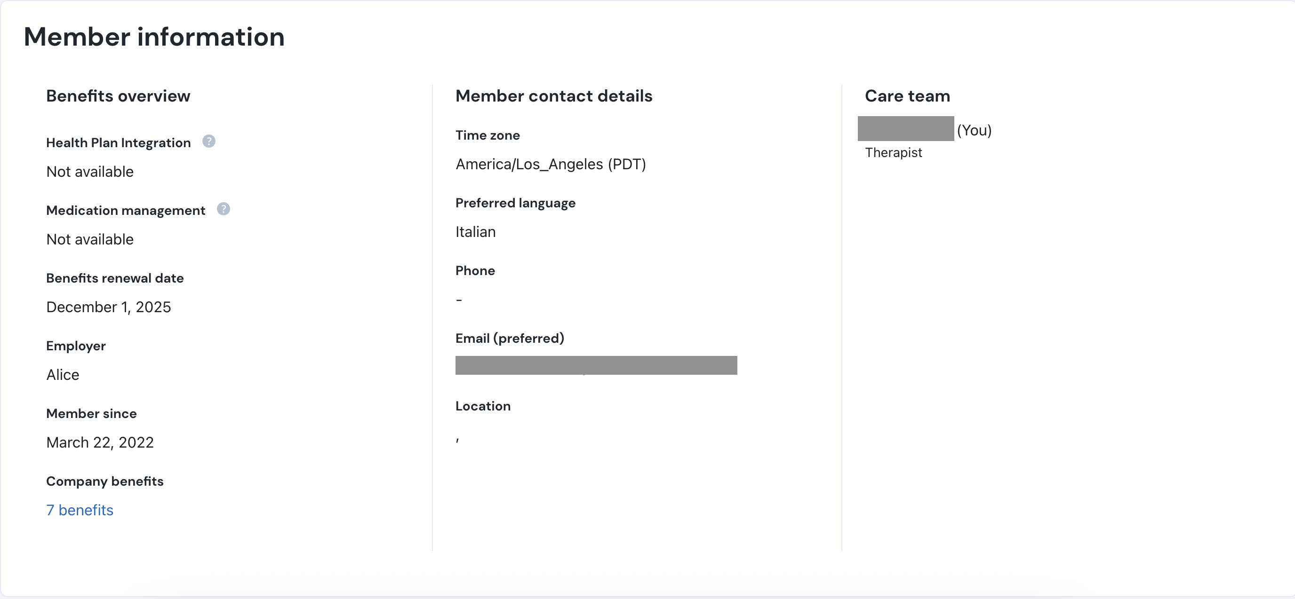Click the Therapist role label
Image resolution: width=1295 pixels, height=599 pixels.
tap(893, 153)
